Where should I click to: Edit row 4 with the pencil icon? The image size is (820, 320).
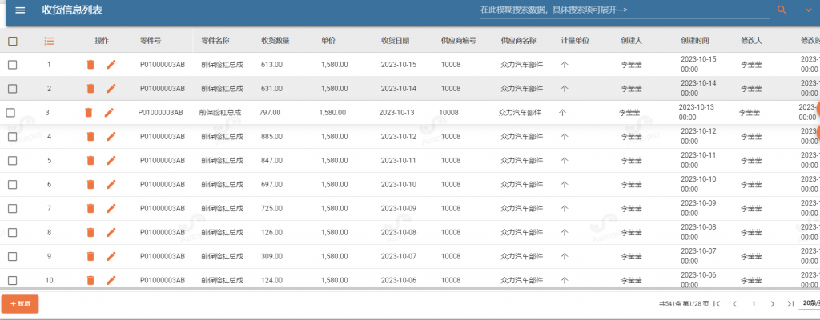pos(111,137)
